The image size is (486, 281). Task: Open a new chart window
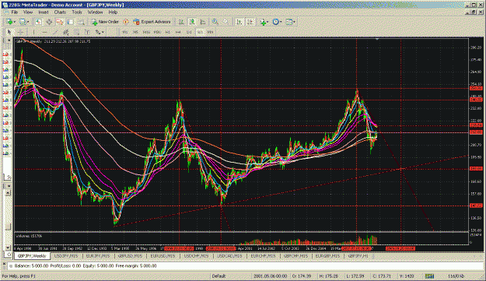[9, 22]
